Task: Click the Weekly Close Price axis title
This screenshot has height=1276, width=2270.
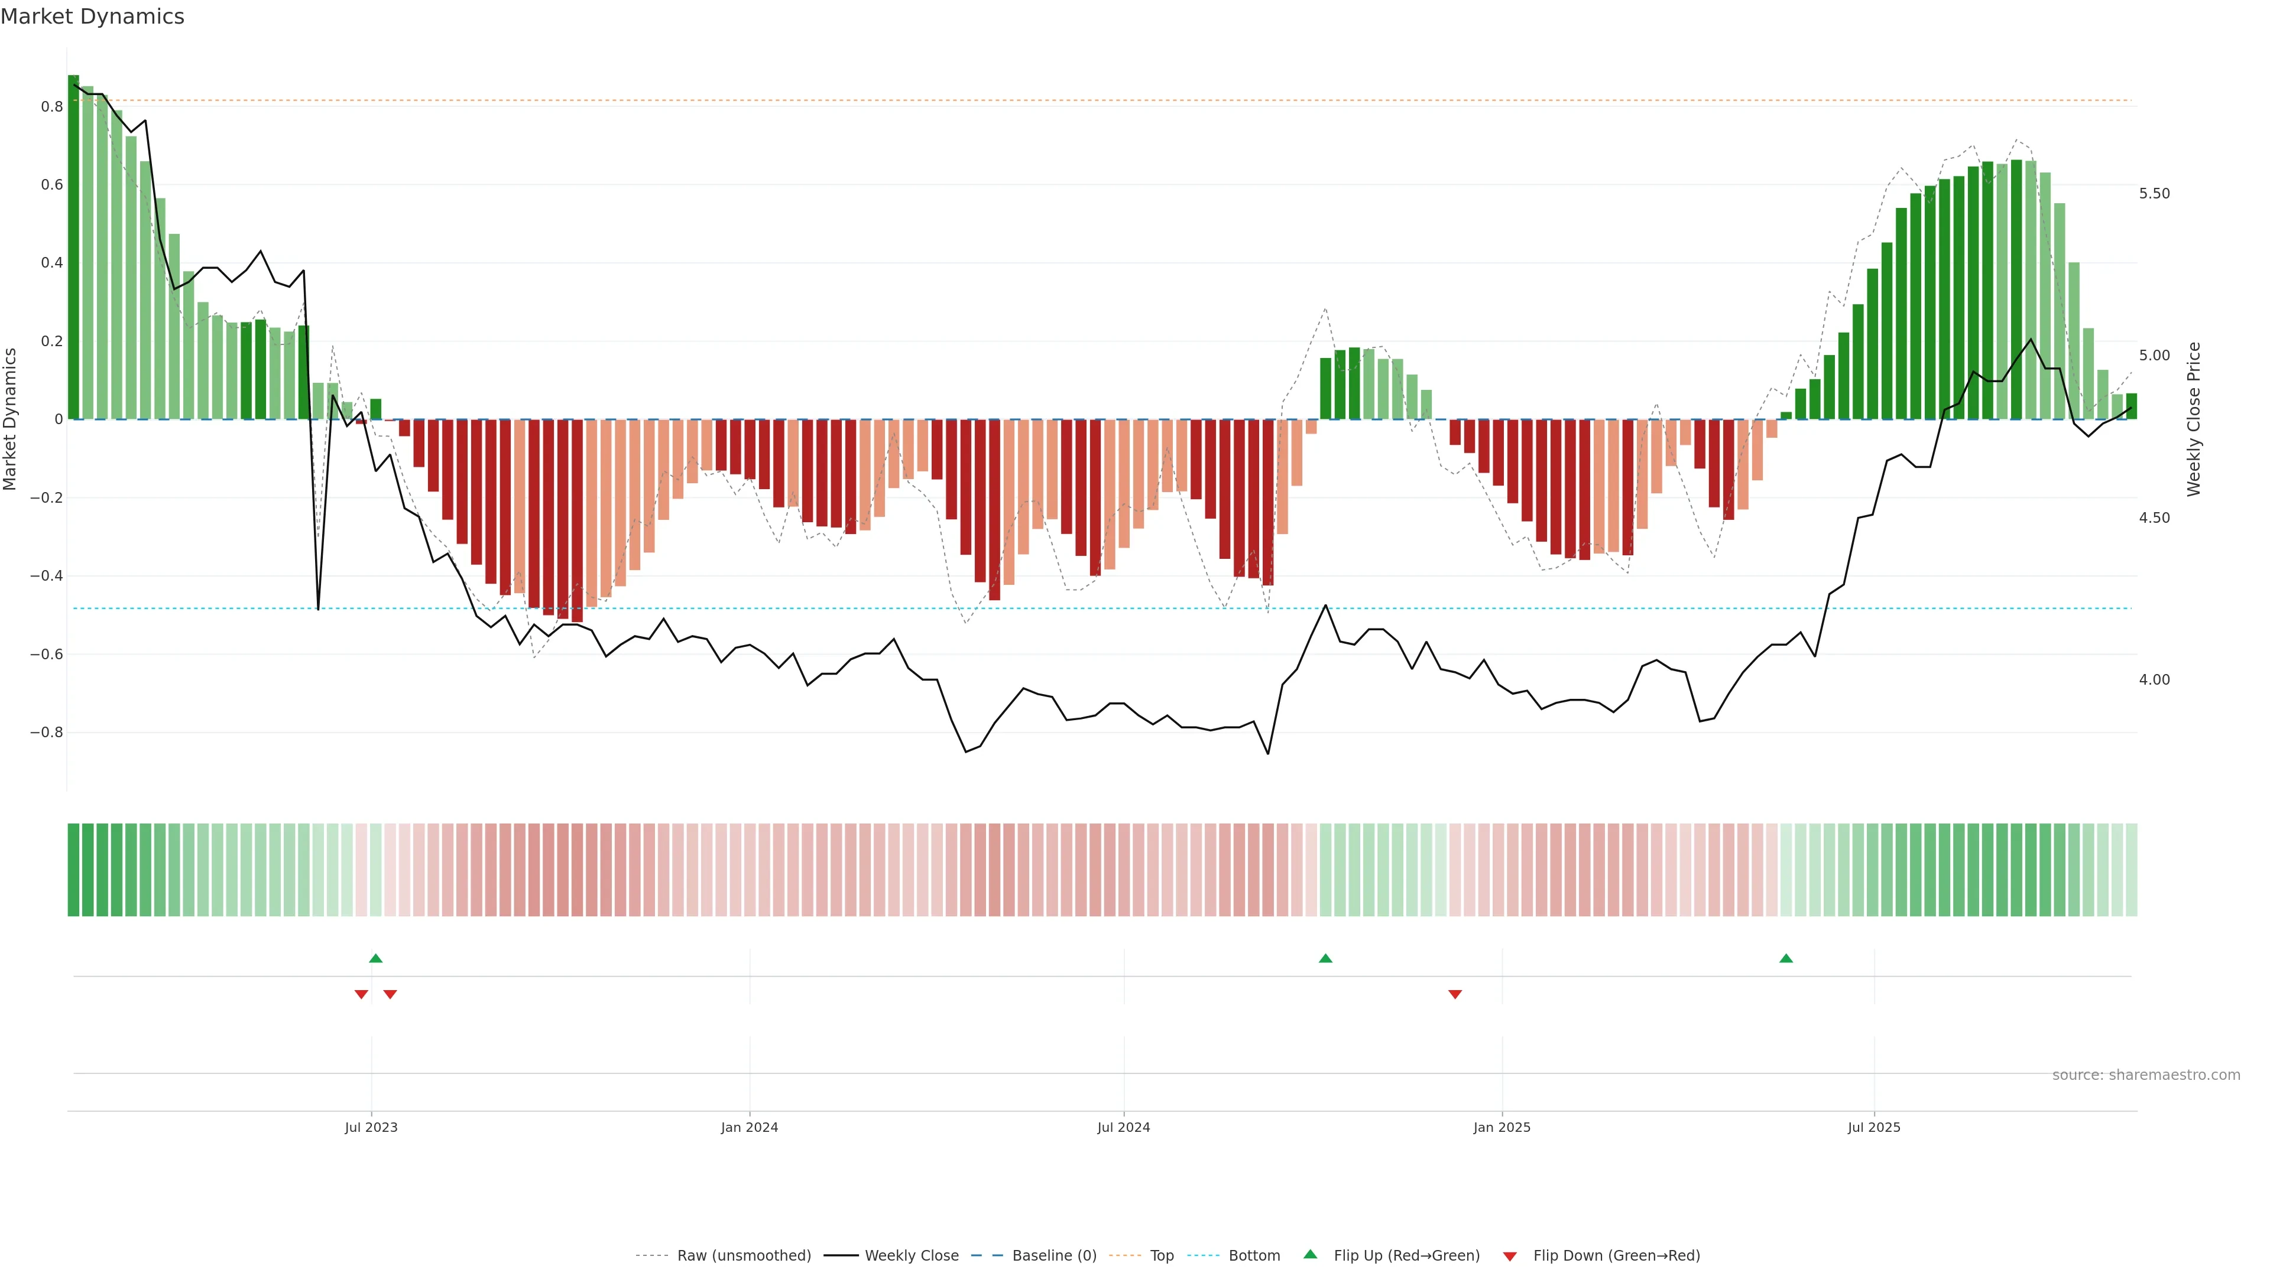Action: [x=2193, y=419]
